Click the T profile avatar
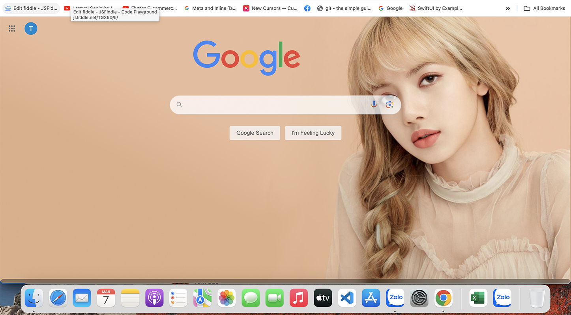The image size is (571, 315). [x=31, y=28]
